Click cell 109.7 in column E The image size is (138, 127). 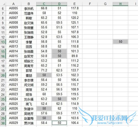(75, 99)
